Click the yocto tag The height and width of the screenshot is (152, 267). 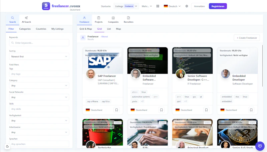(x=135, y=101)
